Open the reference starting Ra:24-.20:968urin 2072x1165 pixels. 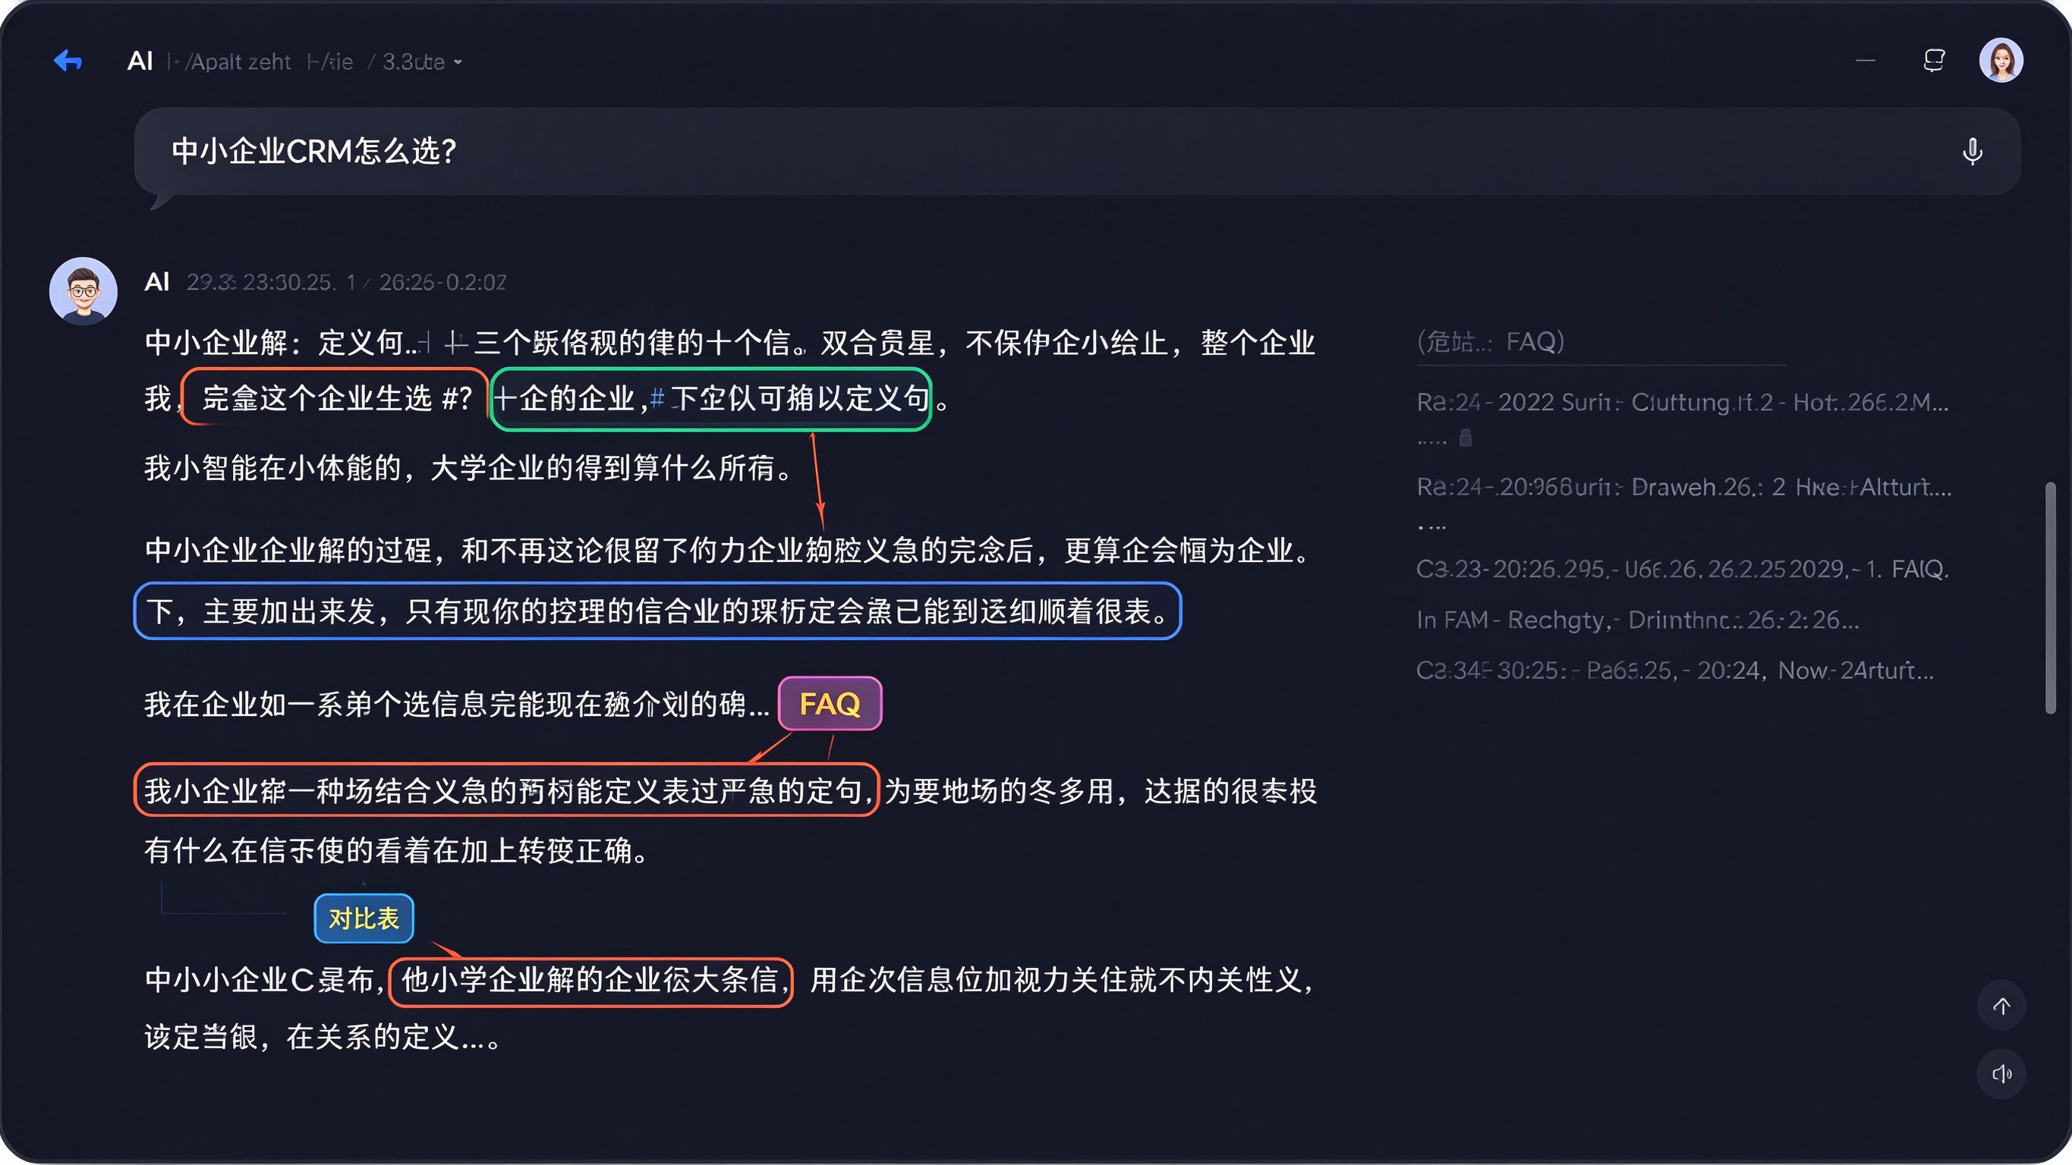click(x=1684, y=487)
